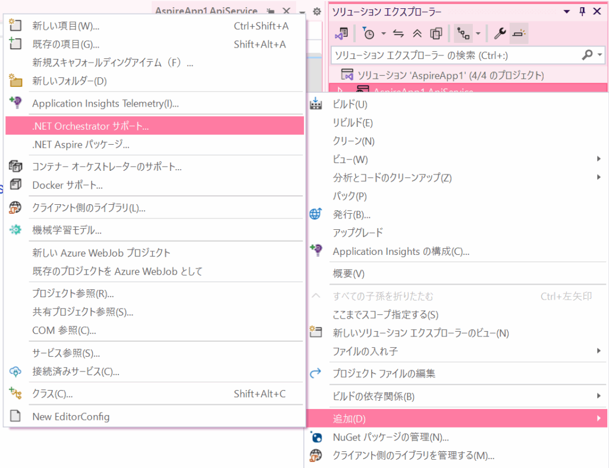Open the 追加(D) submenu
This screenshot has height=468, width=609.
pos(456,419)
